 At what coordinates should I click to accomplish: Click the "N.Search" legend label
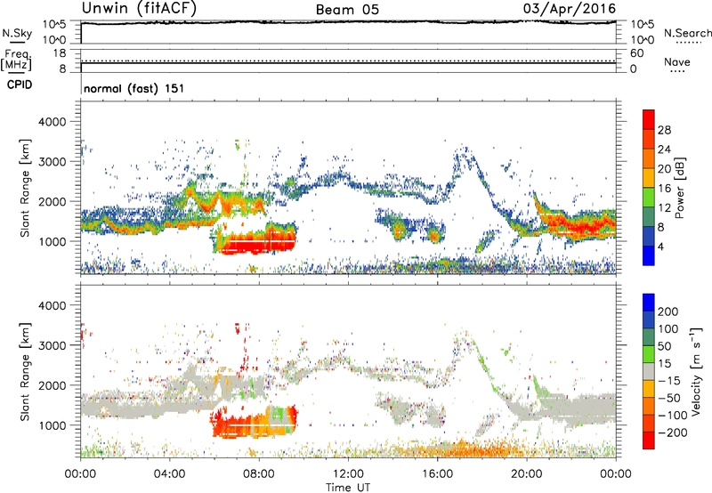687,33
